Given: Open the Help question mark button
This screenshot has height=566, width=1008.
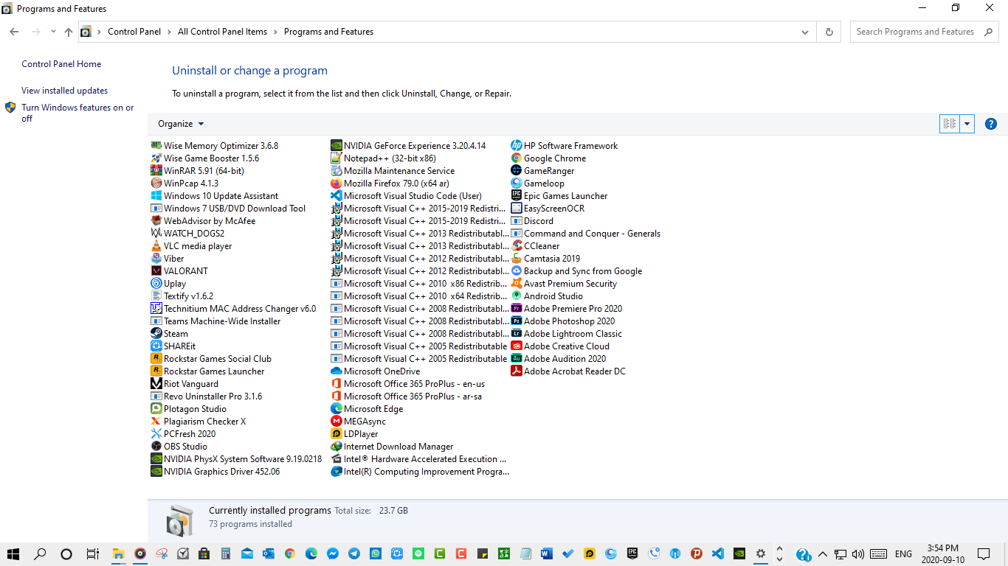Looking at the screenshot, I should tap(991, 124).
